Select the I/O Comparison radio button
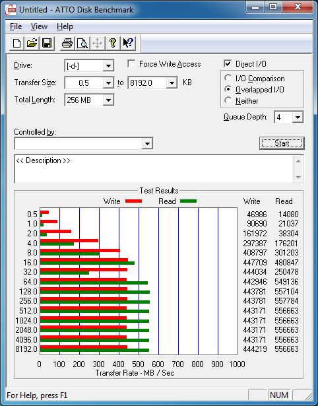The width and height of the screenshot is (318, 406). (228, 78)
